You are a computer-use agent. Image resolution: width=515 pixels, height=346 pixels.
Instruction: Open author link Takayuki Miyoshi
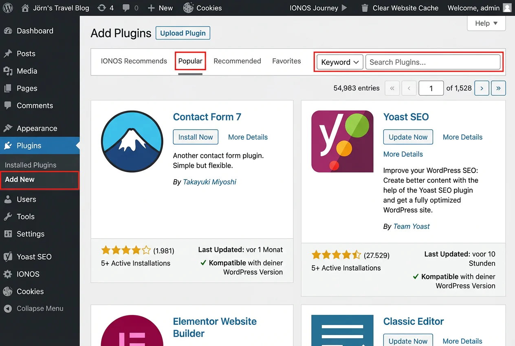[209, 182]
